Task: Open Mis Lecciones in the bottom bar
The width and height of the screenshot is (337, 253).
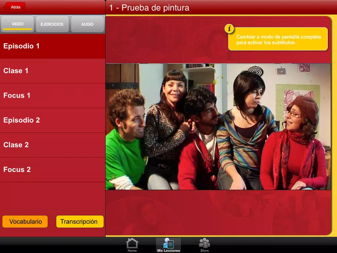Action: 168,245
